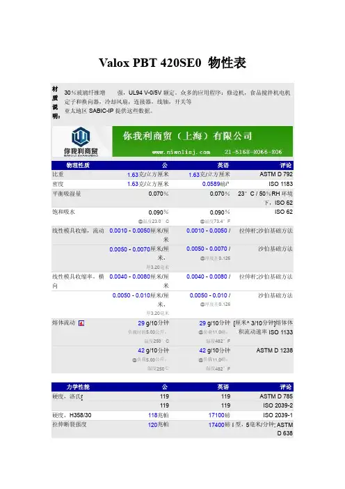
Task: Click the 29 g/10分钟 metric melt flow value
Action: [x=153, y=323]
